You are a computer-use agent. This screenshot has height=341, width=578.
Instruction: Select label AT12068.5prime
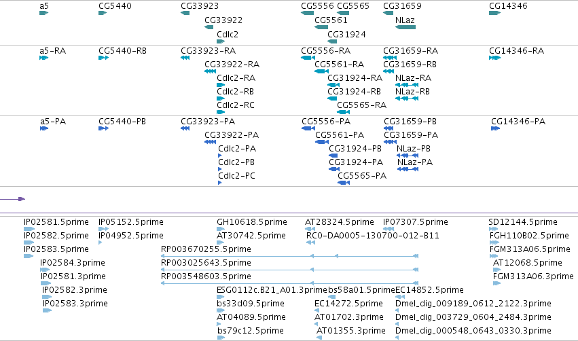(527, 263)
